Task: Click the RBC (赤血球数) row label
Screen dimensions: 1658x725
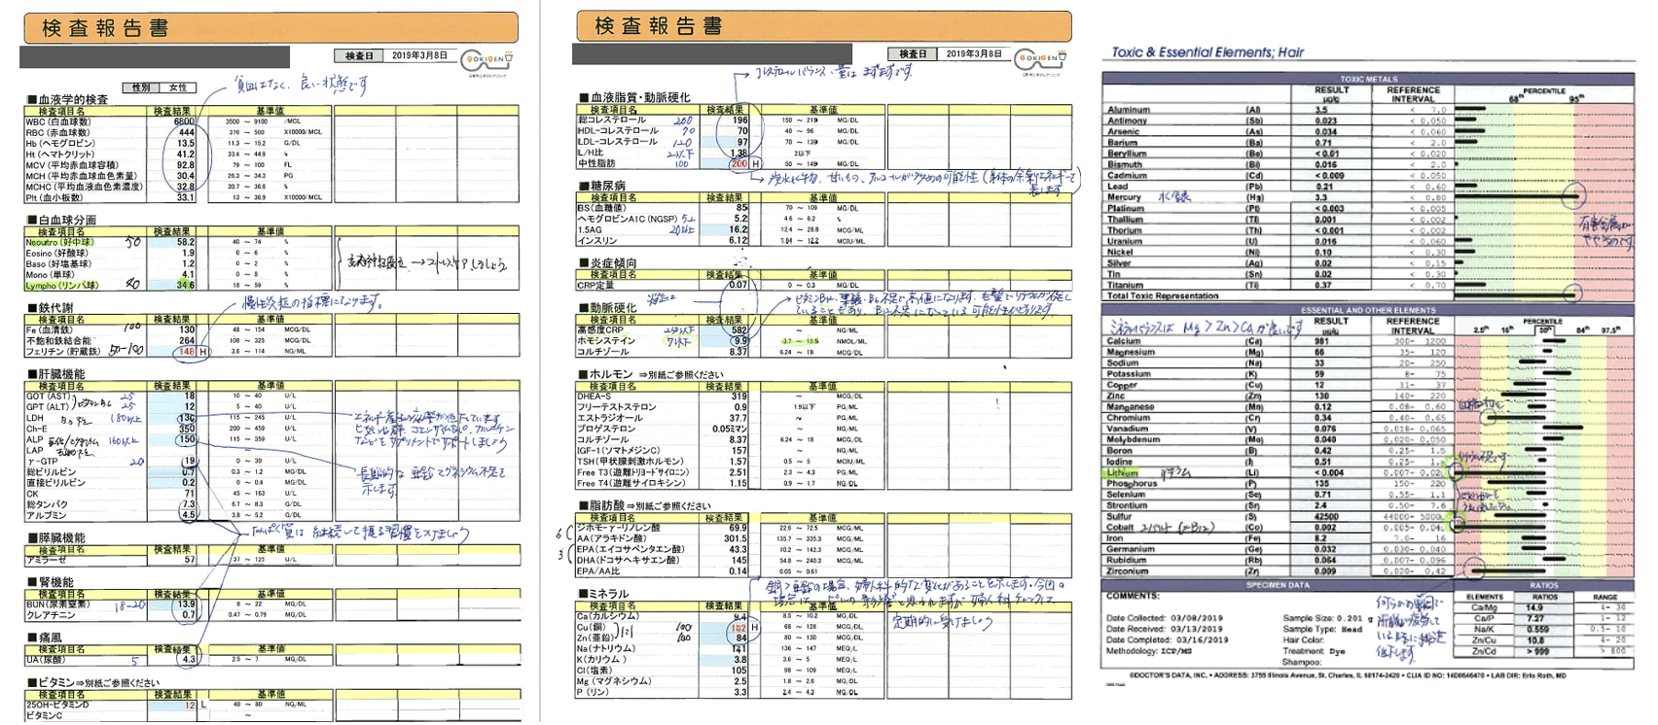Action: coord(58,132)
